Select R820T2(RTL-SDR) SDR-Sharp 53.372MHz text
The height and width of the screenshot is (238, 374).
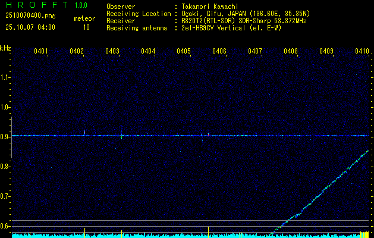coord(244,21)
